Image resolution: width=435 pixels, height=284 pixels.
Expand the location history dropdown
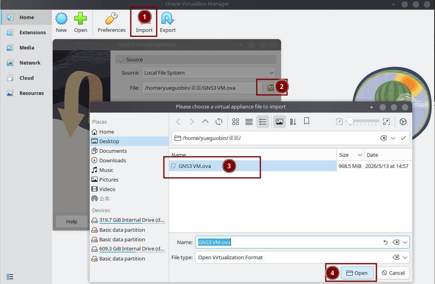tap(393, 138)
